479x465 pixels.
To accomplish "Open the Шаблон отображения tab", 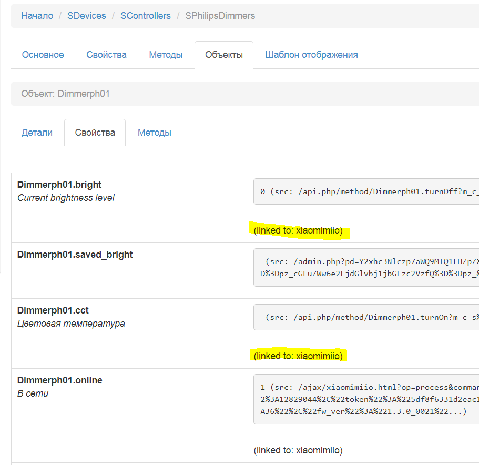I will (x=311, y=55).
